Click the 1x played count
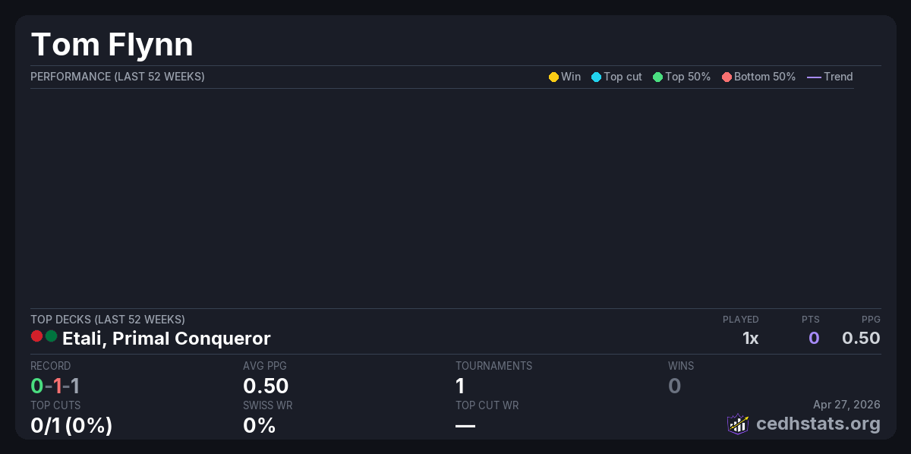Image resolution: width=911 pixels, height=454 pixels. [x=750, y=338]
